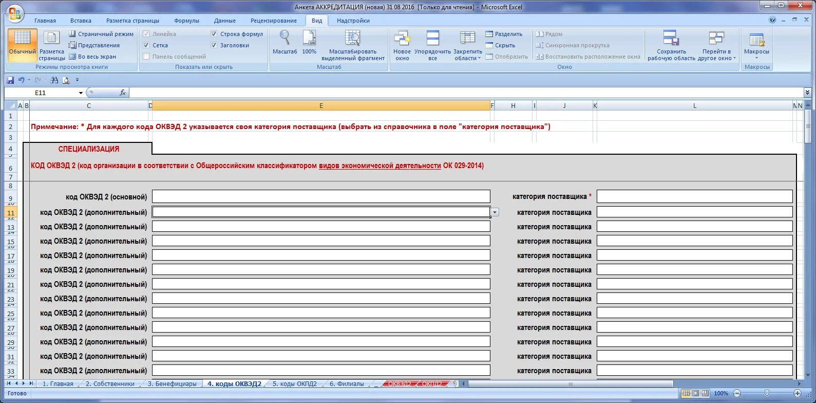The width and height of the screenshot is (816, 403).
Task: Open the Разметка страницы ribbon tab
Action: (x=132, y=21)
